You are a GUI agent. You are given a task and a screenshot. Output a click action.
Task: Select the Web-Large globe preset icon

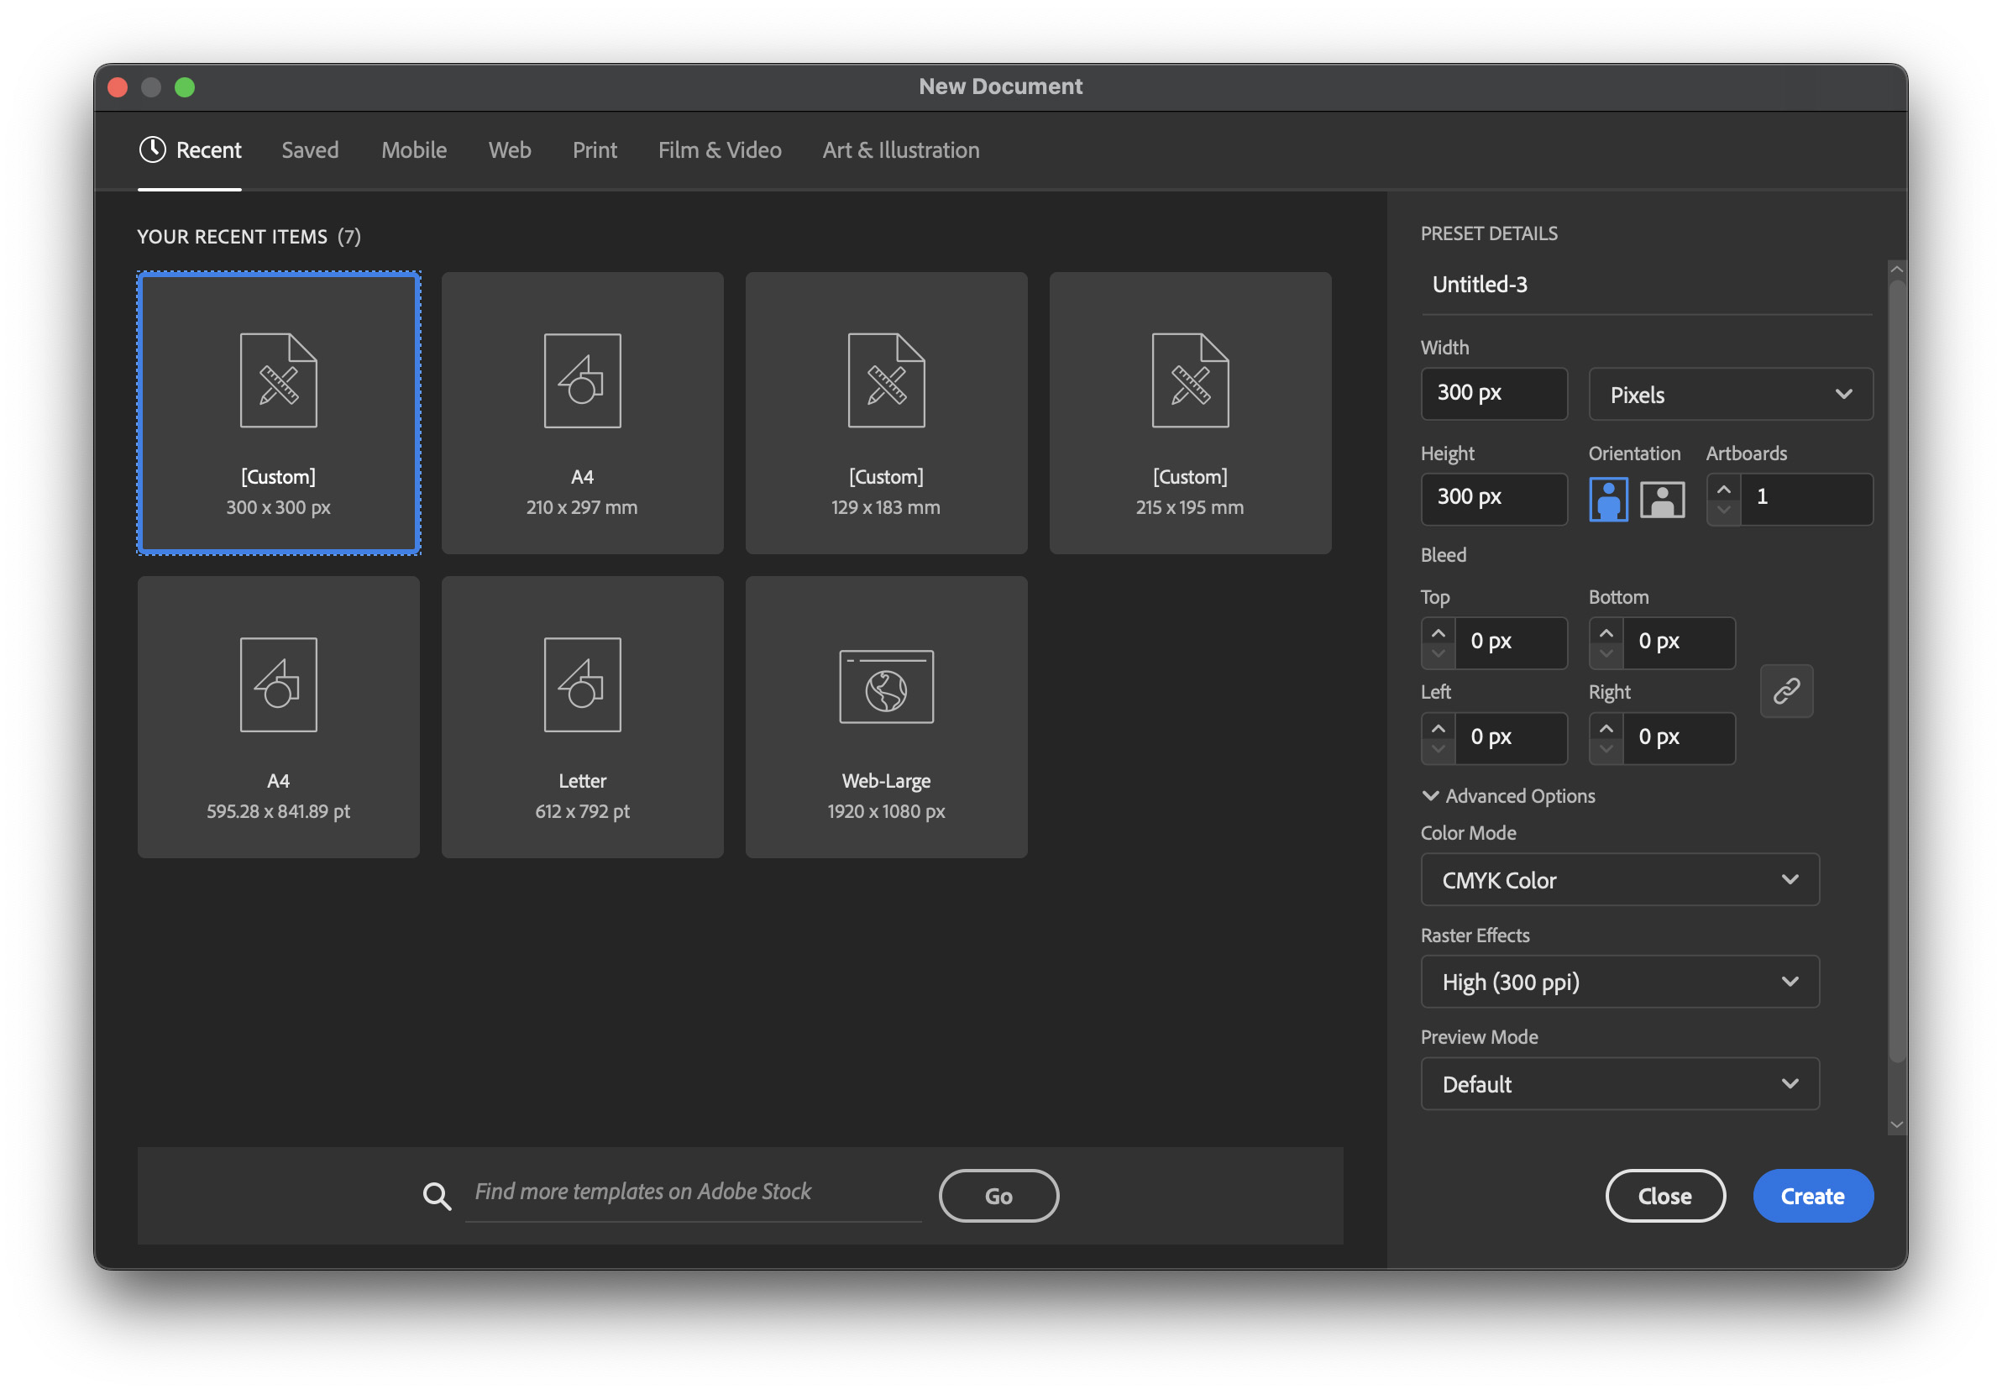(x=886, y=687)
